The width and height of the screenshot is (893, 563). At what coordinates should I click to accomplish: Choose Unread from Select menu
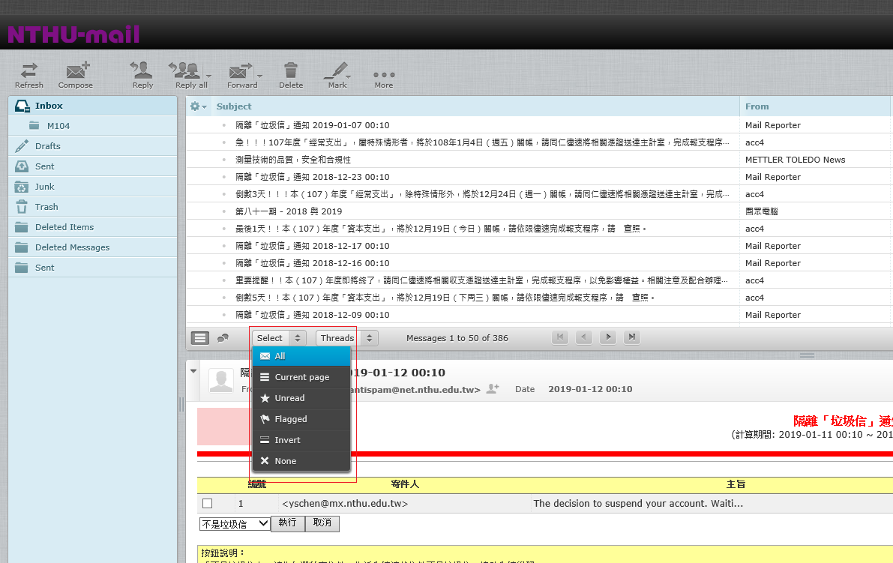289,398
